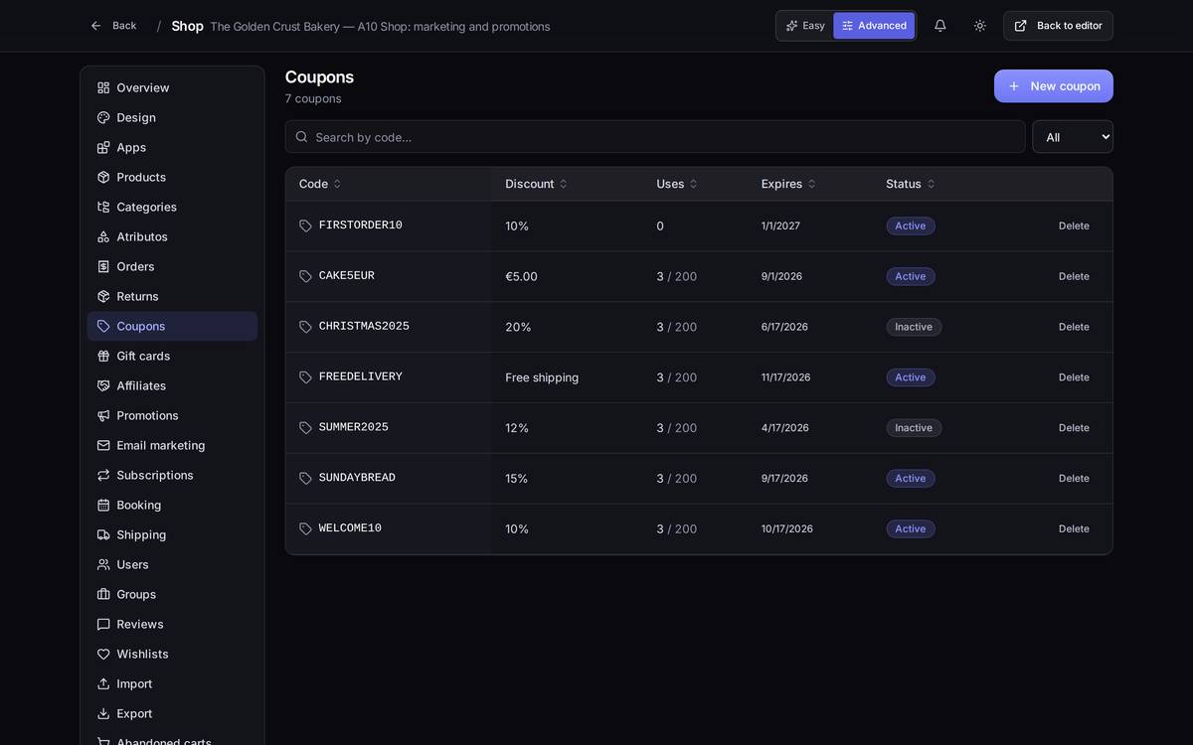The height and width of the screenshot is (745, 1193).
Task: Focus the Search by code field
Action: (655, 137)
